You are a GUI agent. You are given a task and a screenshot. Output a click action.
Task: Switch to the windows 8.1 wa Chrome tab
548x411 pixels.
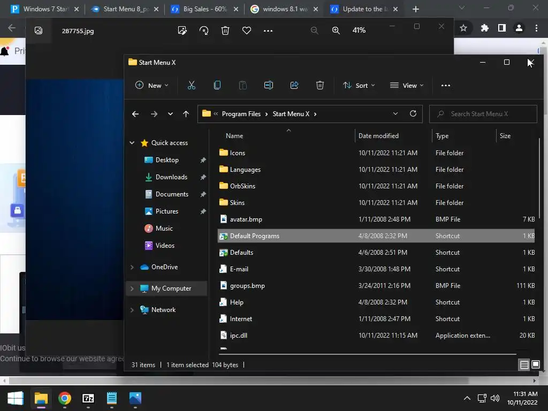point(284,9)
